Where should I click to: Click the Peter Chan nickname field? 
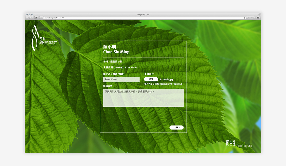[121, 79]
